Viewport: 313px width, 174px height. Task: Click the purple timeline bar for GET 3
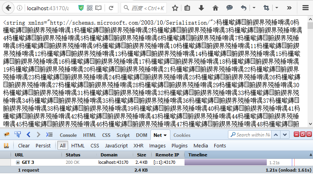pos(226,162)
